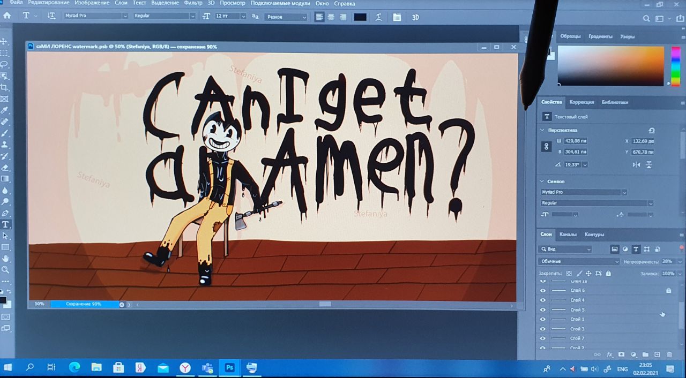Click the hue spectrum slider strip
686x378 pixels.
coord(675,65)
